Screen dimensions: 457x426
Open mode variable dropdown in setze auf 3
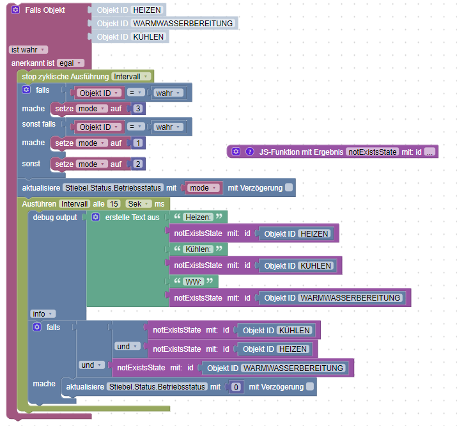[92, 109]
